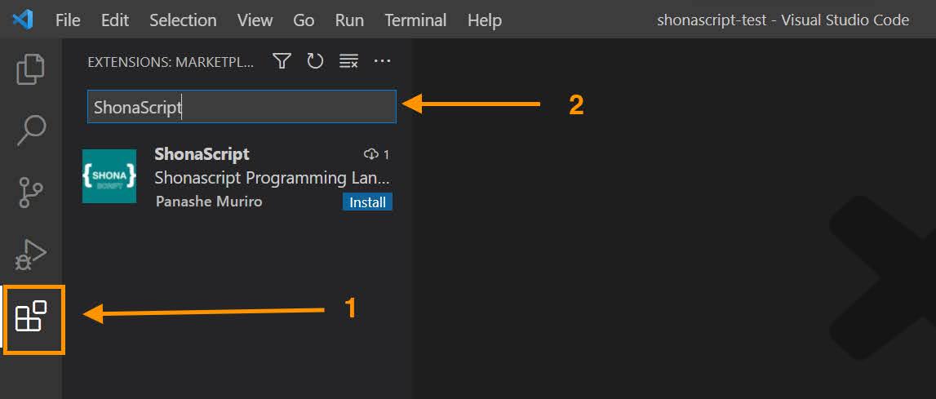936x399 pixels.
Task: Open the Views and More Actions ellipsis
Action: click(382, 61)
